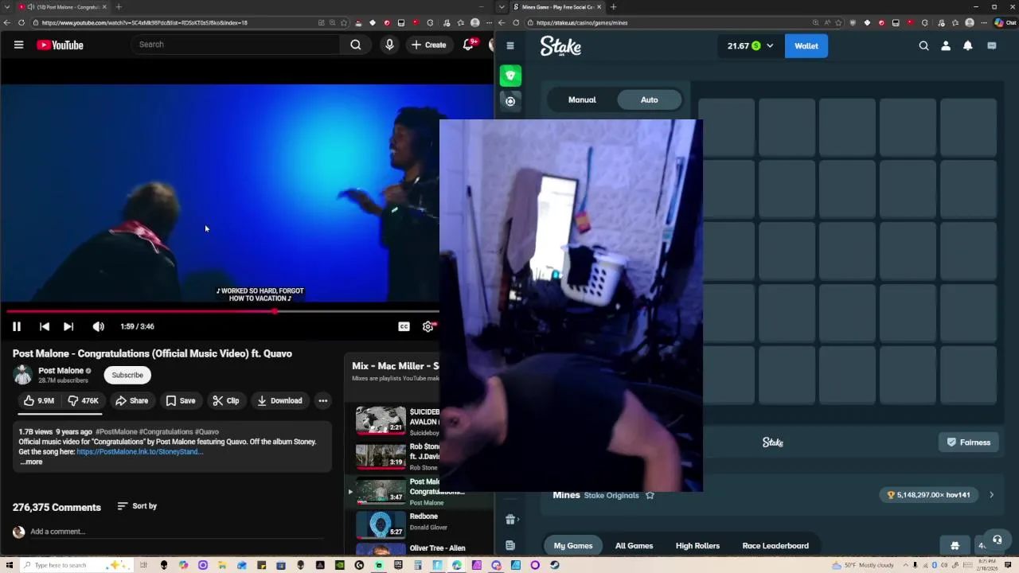The width and height of the screenshot is (1019, 573).
Task: Open the PostMalone.lnk.to StoneyStand link
Action: coord(140,451)
